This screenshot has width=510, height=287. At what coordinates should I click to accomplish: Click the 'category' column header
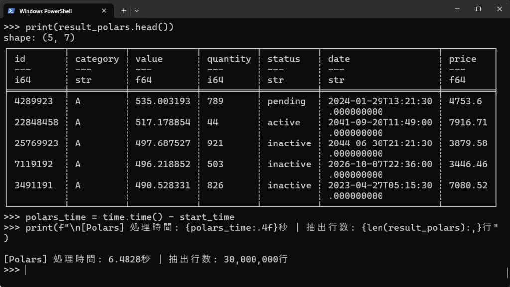97,59
